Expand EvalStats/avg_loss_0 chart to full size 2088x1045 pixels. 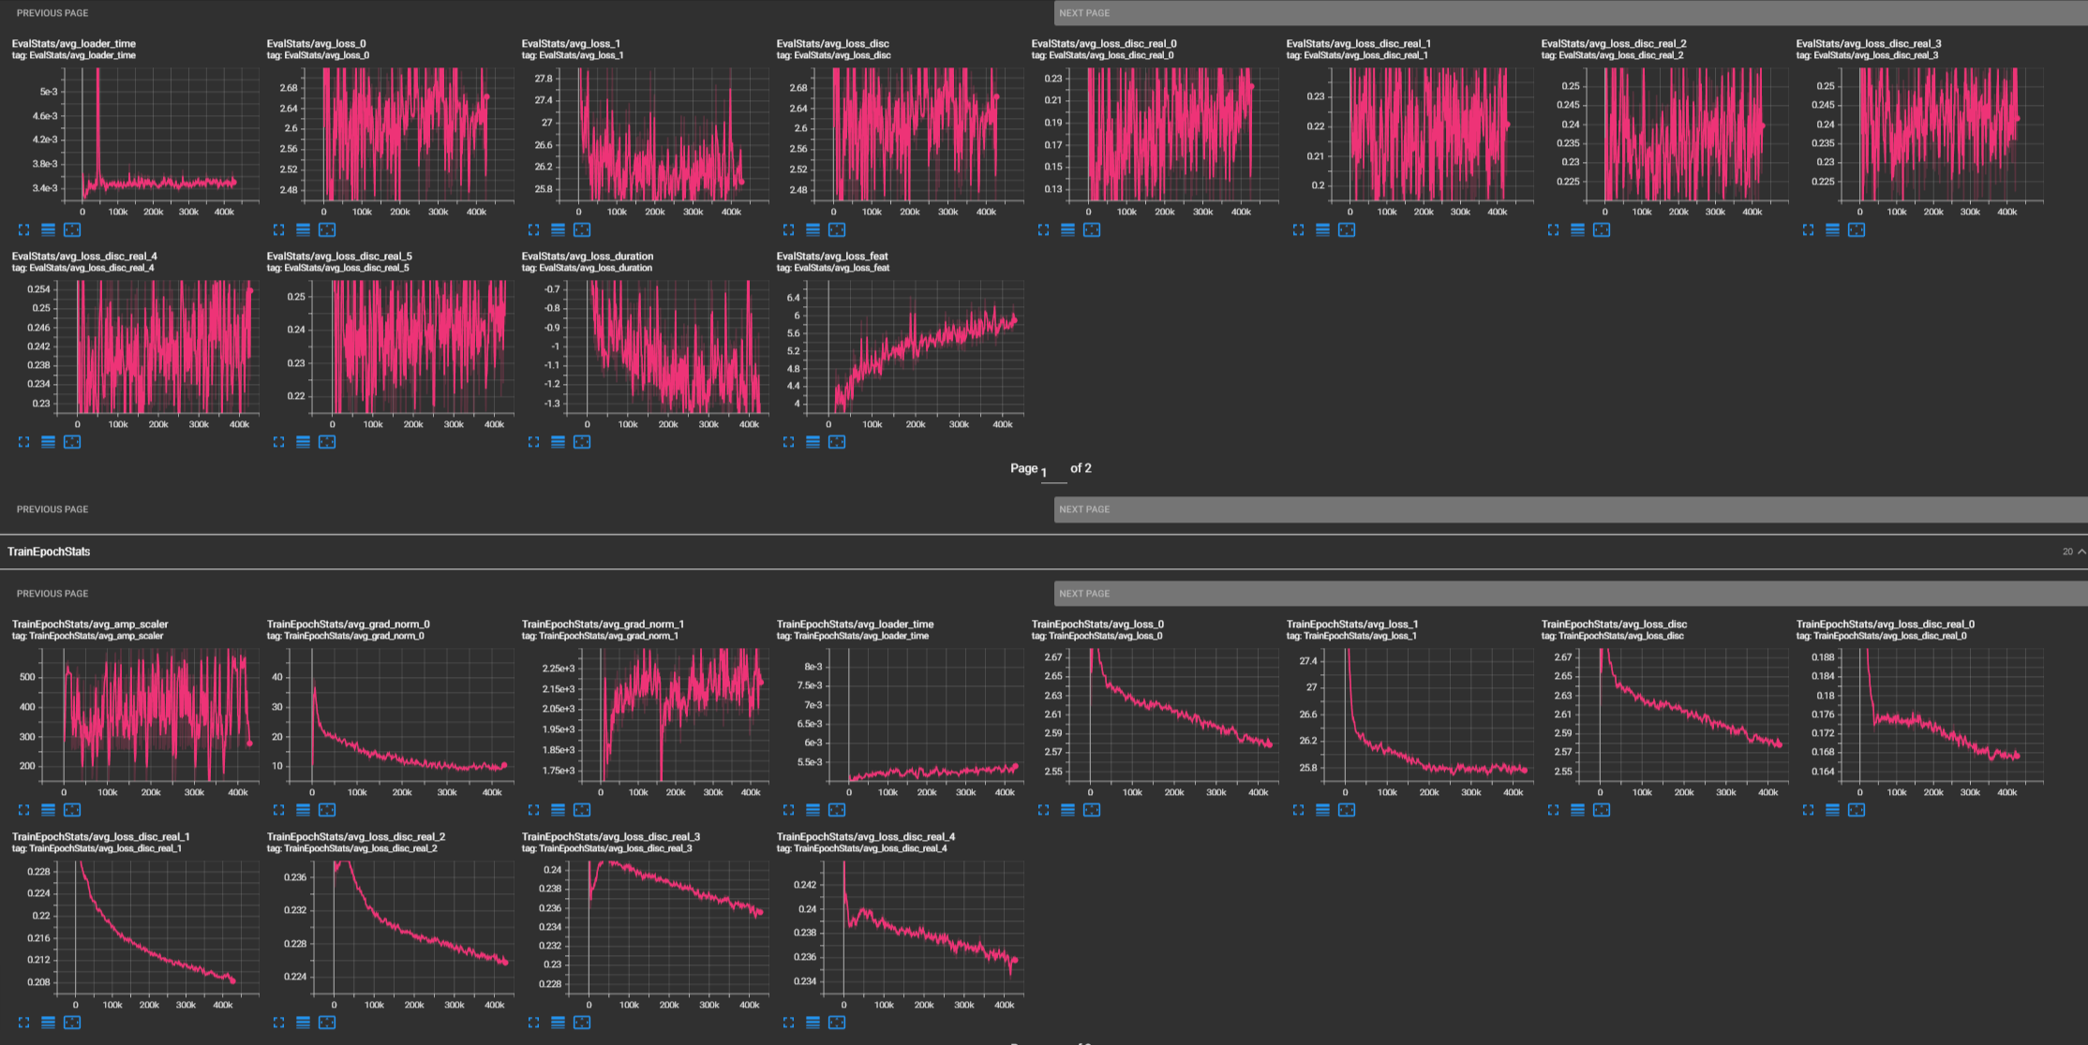point(278,229)
